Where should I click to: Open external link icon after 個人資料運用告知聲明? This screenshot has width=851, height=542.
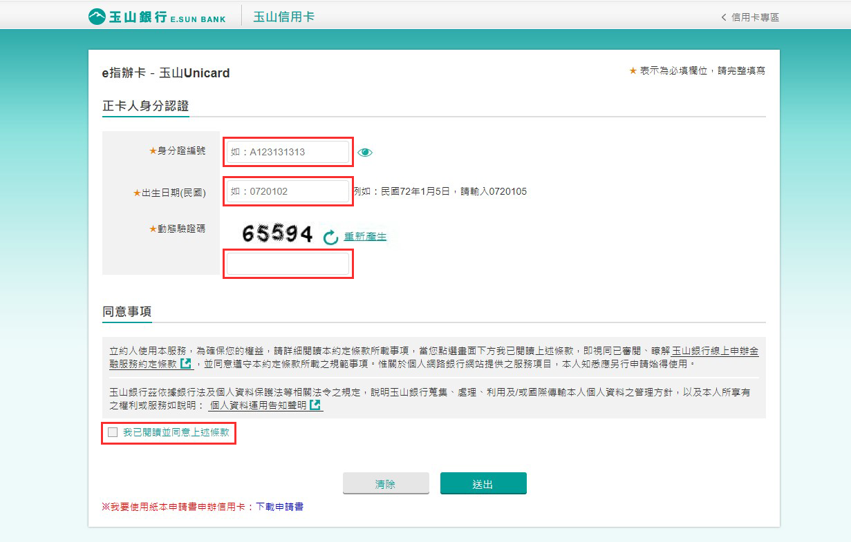pyautogui.click(x=315, y=405)
